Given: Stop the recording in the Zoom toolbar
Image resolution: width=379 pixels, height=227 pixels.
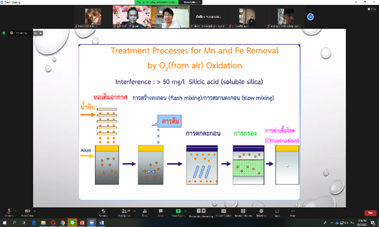Looking at the screenshot, I should point(204,211).
